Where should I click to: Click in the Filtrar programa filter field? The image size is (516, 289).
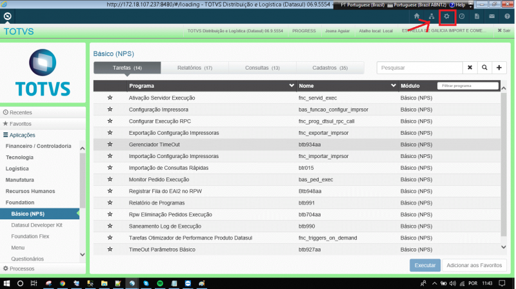pyautogui.click(x=468, y=86)
